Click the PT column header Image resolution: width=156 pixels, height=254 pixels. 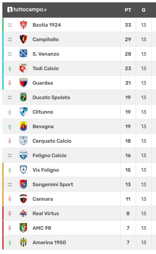click(x=128, y=10)
